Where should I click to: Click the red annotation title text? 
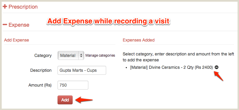pyautogui.click(x=108, y=21)
